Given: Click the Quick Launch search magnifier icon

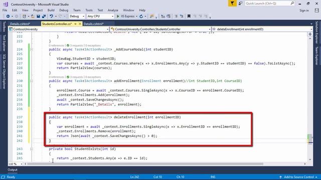Looking at the screenshot, I should (x=292, y=3).
